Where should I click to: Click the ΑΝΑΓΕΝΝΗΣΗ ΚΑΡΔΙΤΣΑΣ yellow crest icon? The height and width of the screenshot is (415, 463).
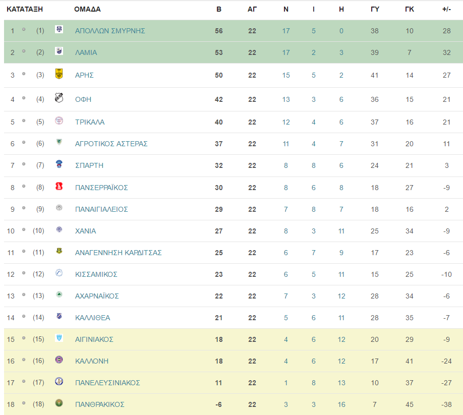point(59,251)
